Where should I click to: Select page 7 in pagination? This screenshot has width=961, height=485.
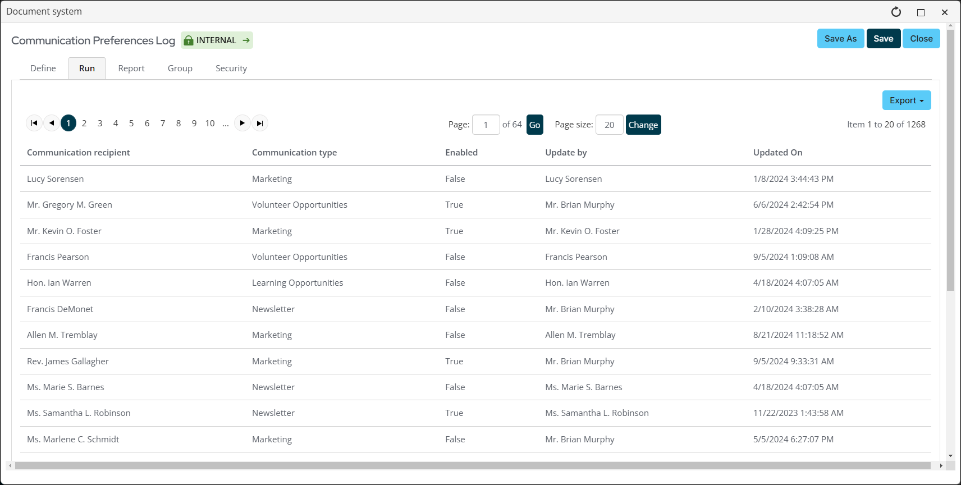point(163,123)
